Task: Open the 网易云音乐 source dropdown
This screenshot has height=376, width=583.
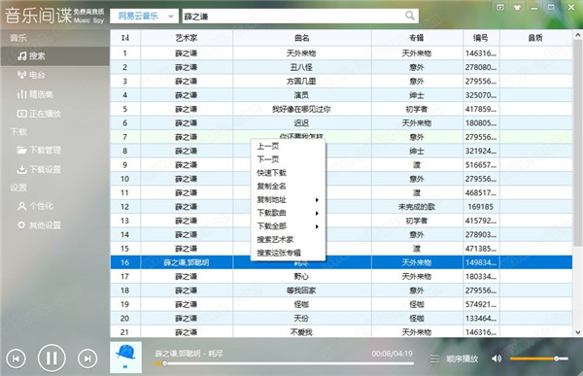Action: pyautogui.click(x=144, y=16)
